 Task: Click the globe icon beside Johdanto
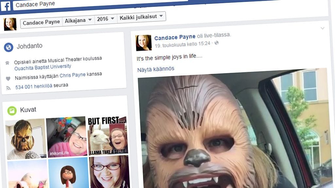click(x=9, y=47)
